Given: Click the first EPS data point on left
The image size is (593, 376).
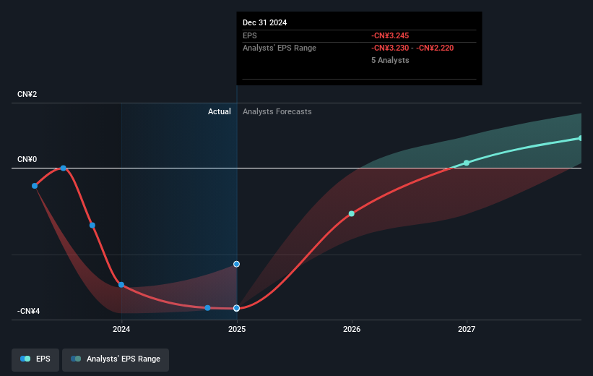Looking at the screenshot, I should click(35, 186).
